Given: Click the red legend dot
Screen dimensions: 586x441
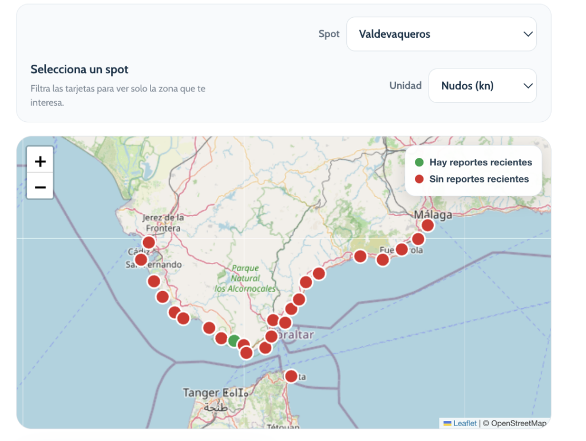Looking at the screenshot, I should pos(419,179).
